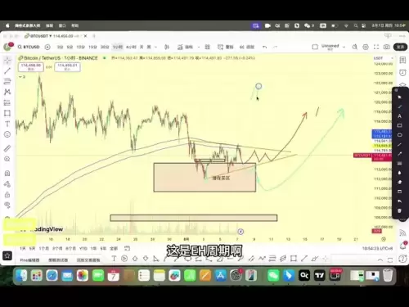Expand the USDT price scale dropdown
Screen dimensions: 409x307
(392, 58)
